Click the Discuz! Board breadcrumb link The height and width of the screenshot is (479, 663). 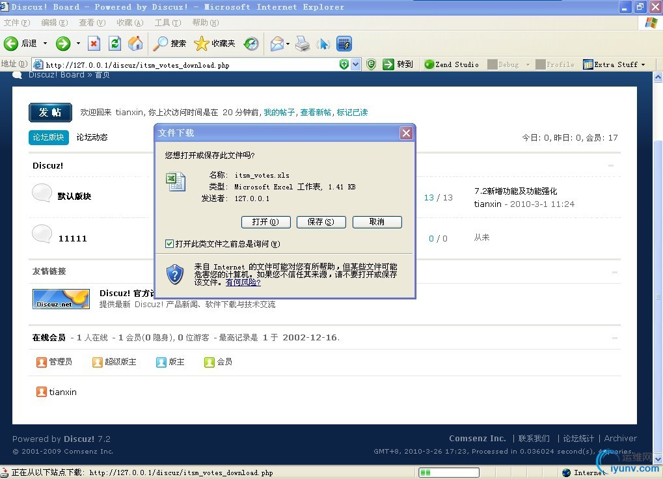[56, 75]
